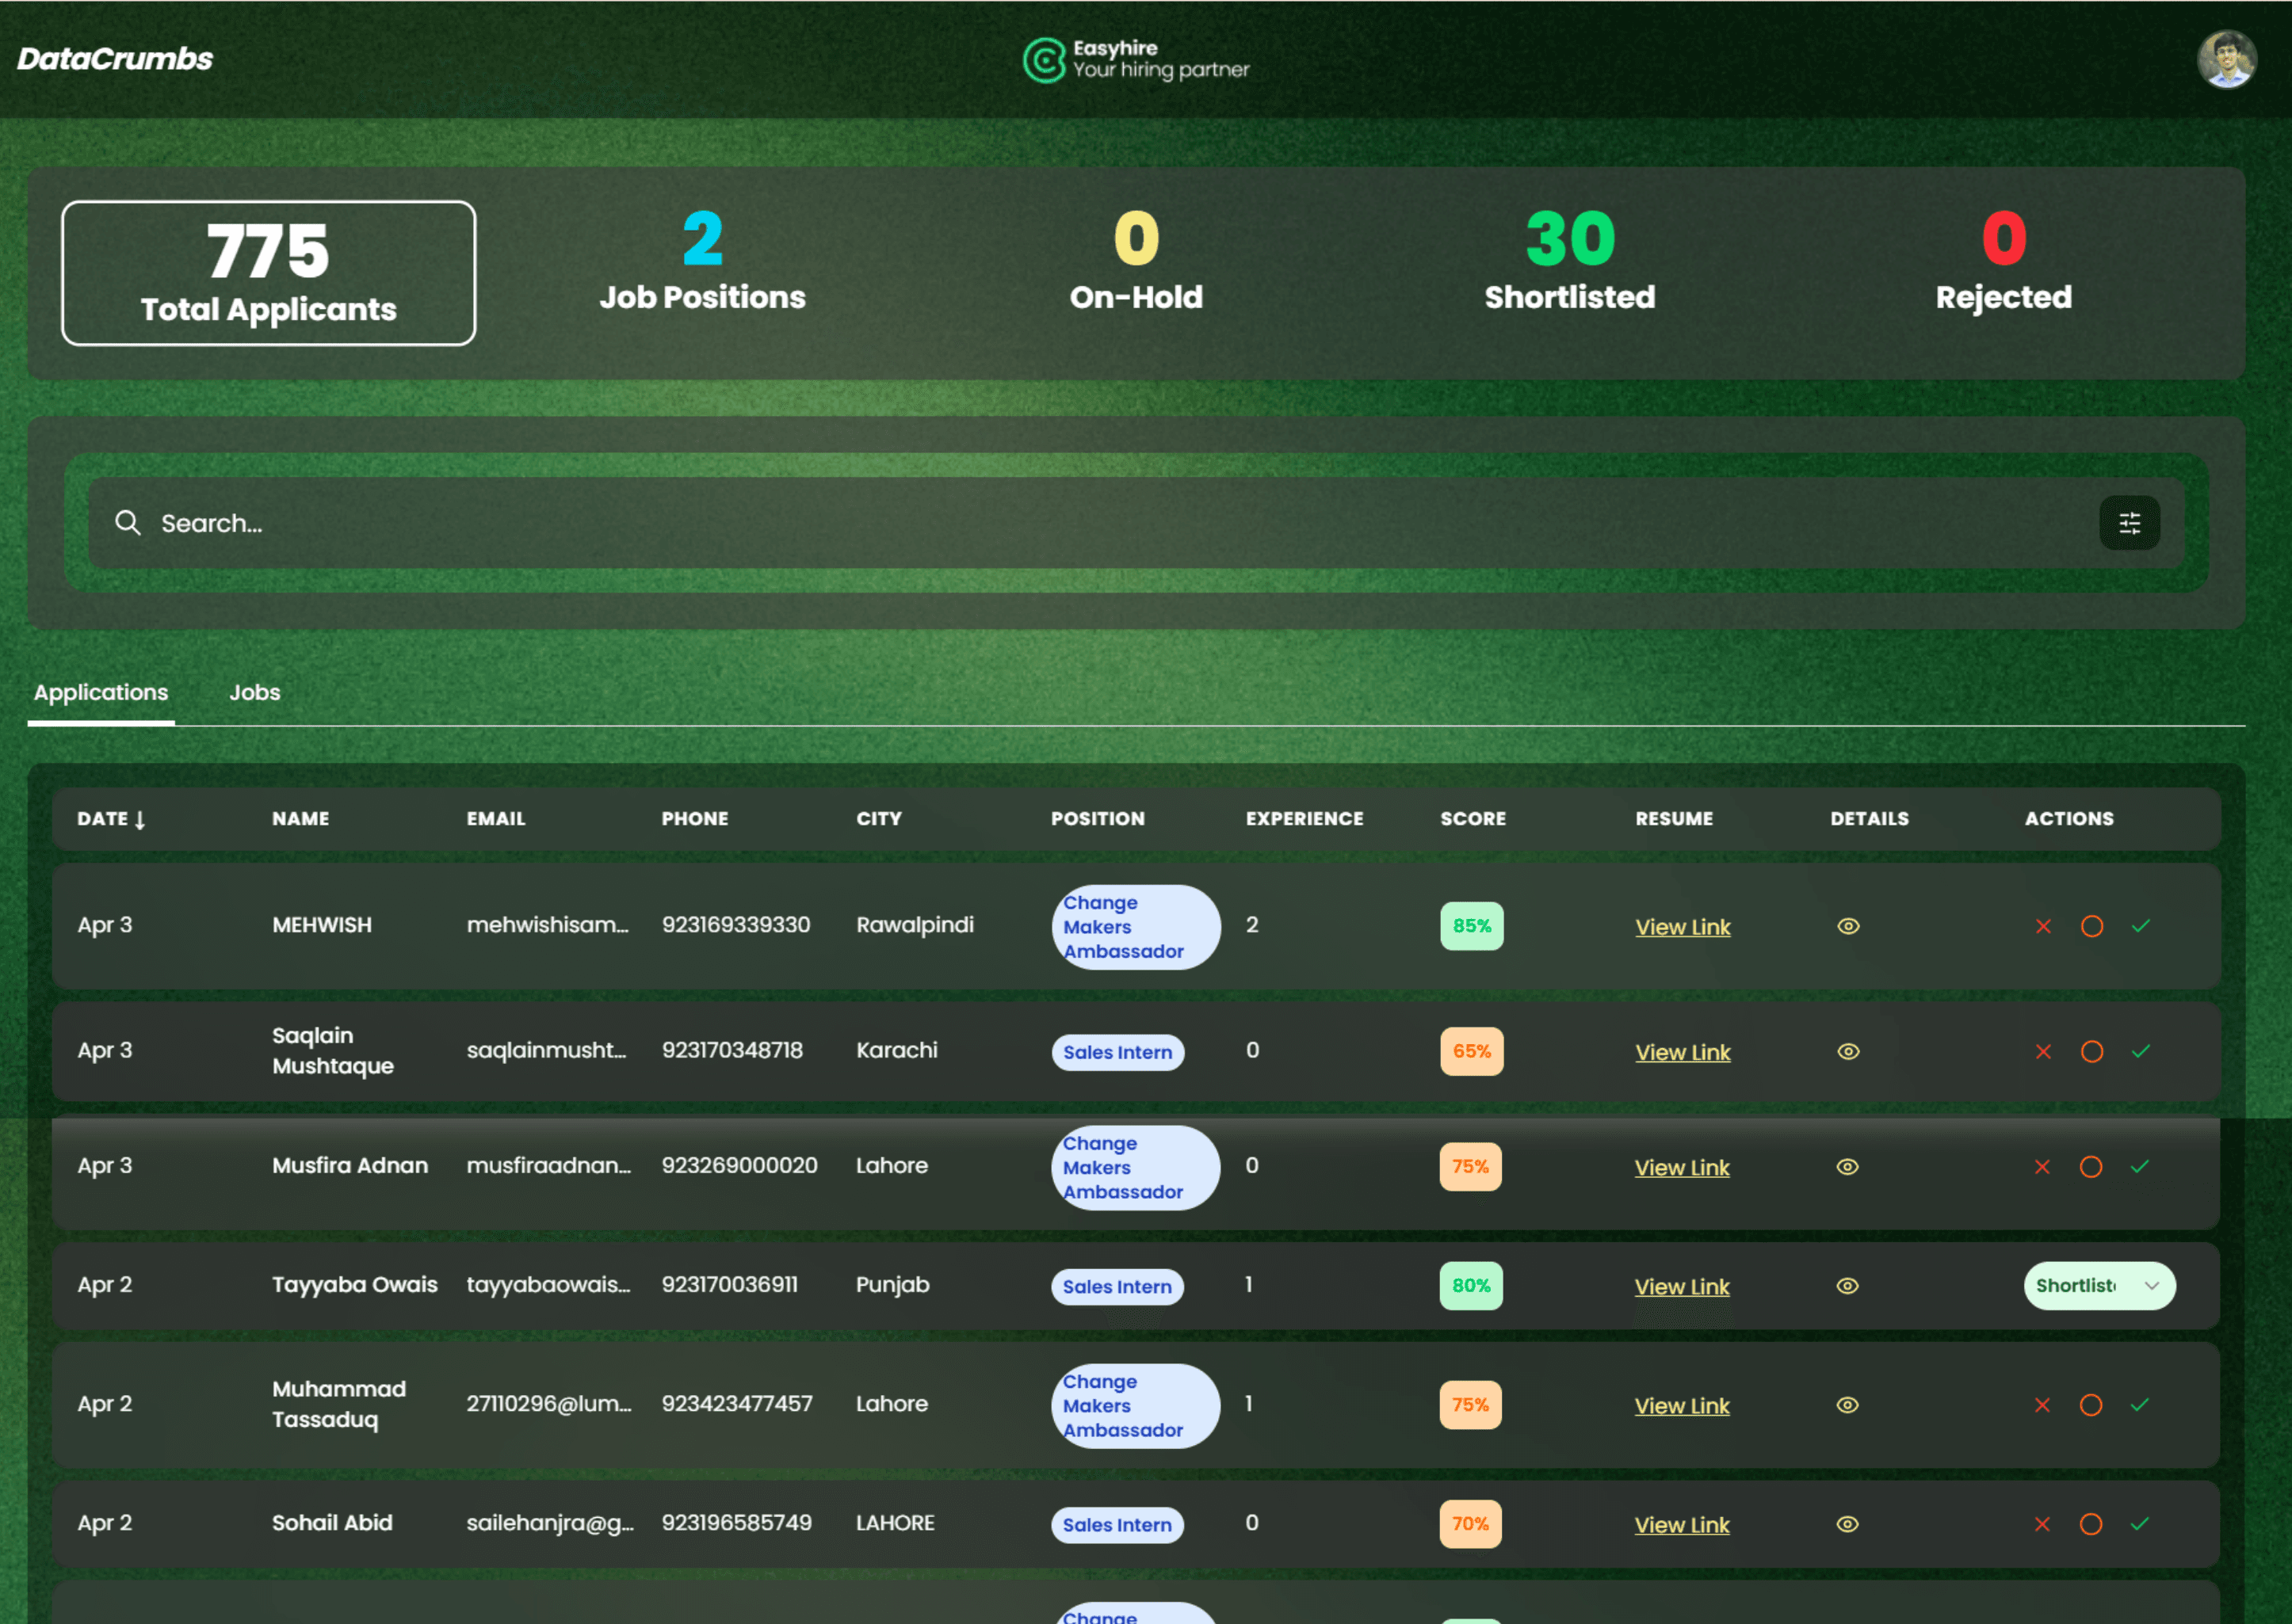This screenshot has width=2292, height=1624.
Task: View details eye icon for Musfira Adnan
Action: pyautogui.click(x=1848, y=1166)
